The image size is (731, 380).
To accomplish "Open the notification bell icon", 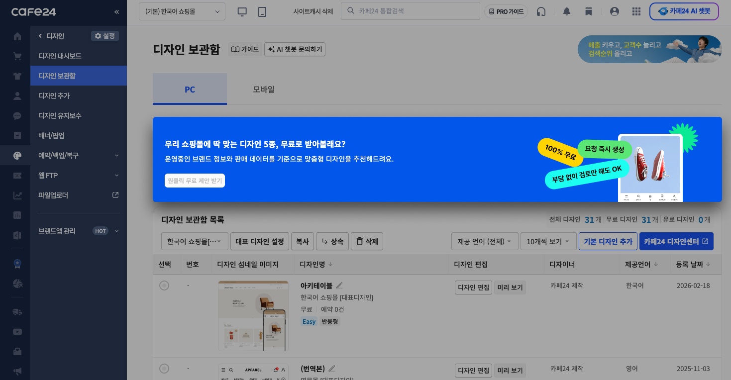I will [x=566, y=11].
